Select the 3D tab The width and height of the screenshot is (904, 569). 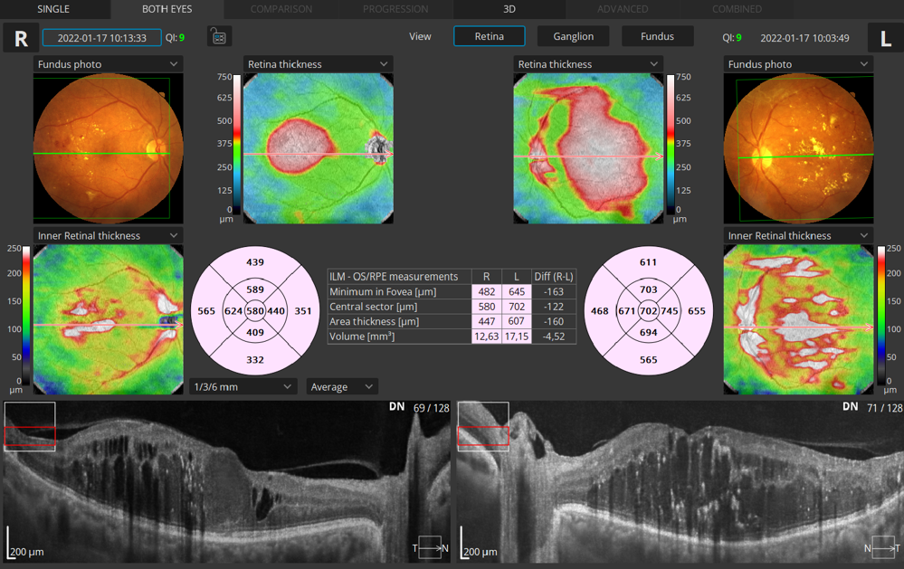[x=509, y=9]
